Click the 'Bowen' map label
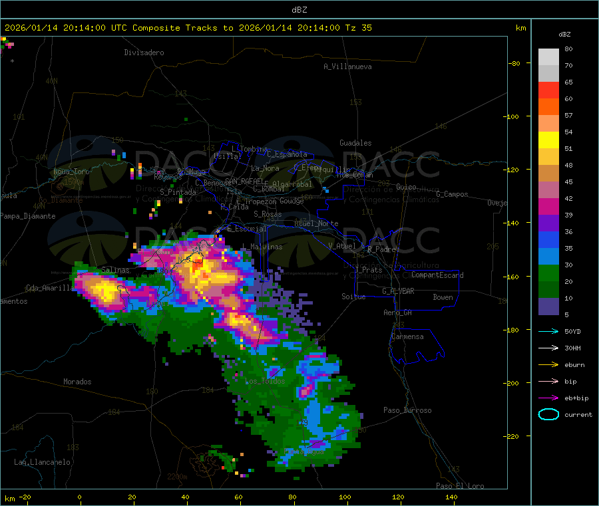 (443, 297)
